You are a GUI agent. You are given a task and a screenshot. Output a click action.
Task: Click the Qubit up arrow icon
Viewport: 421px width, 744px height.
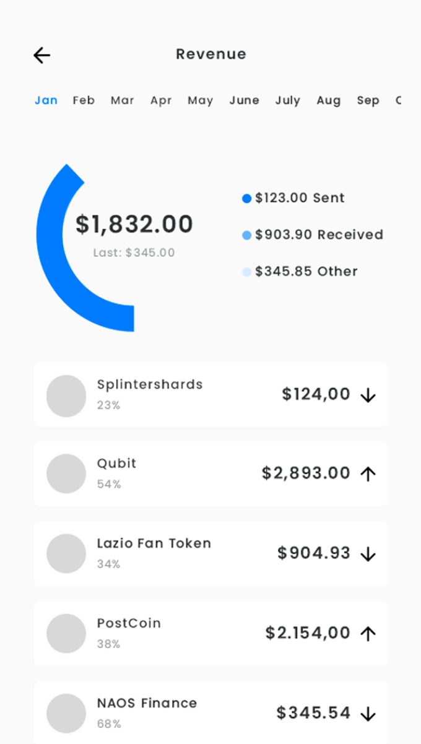368,474
